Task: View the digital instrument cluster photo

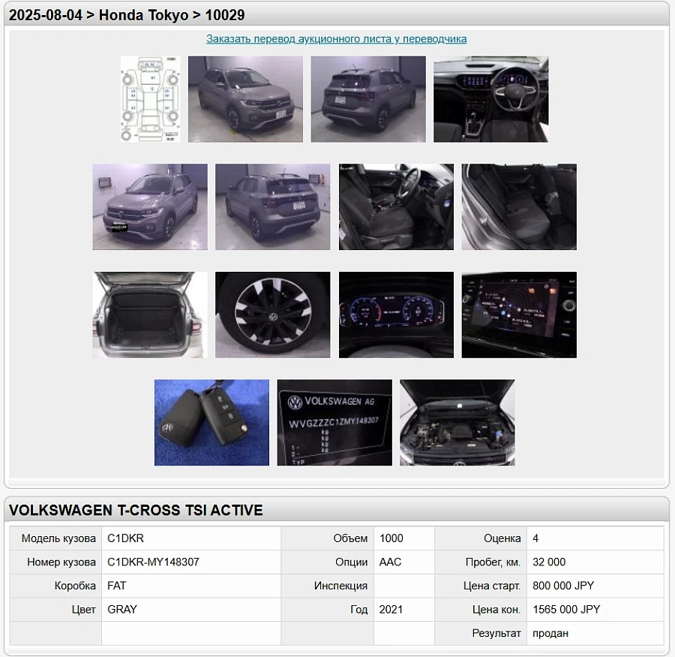Action: coord(396,315)
